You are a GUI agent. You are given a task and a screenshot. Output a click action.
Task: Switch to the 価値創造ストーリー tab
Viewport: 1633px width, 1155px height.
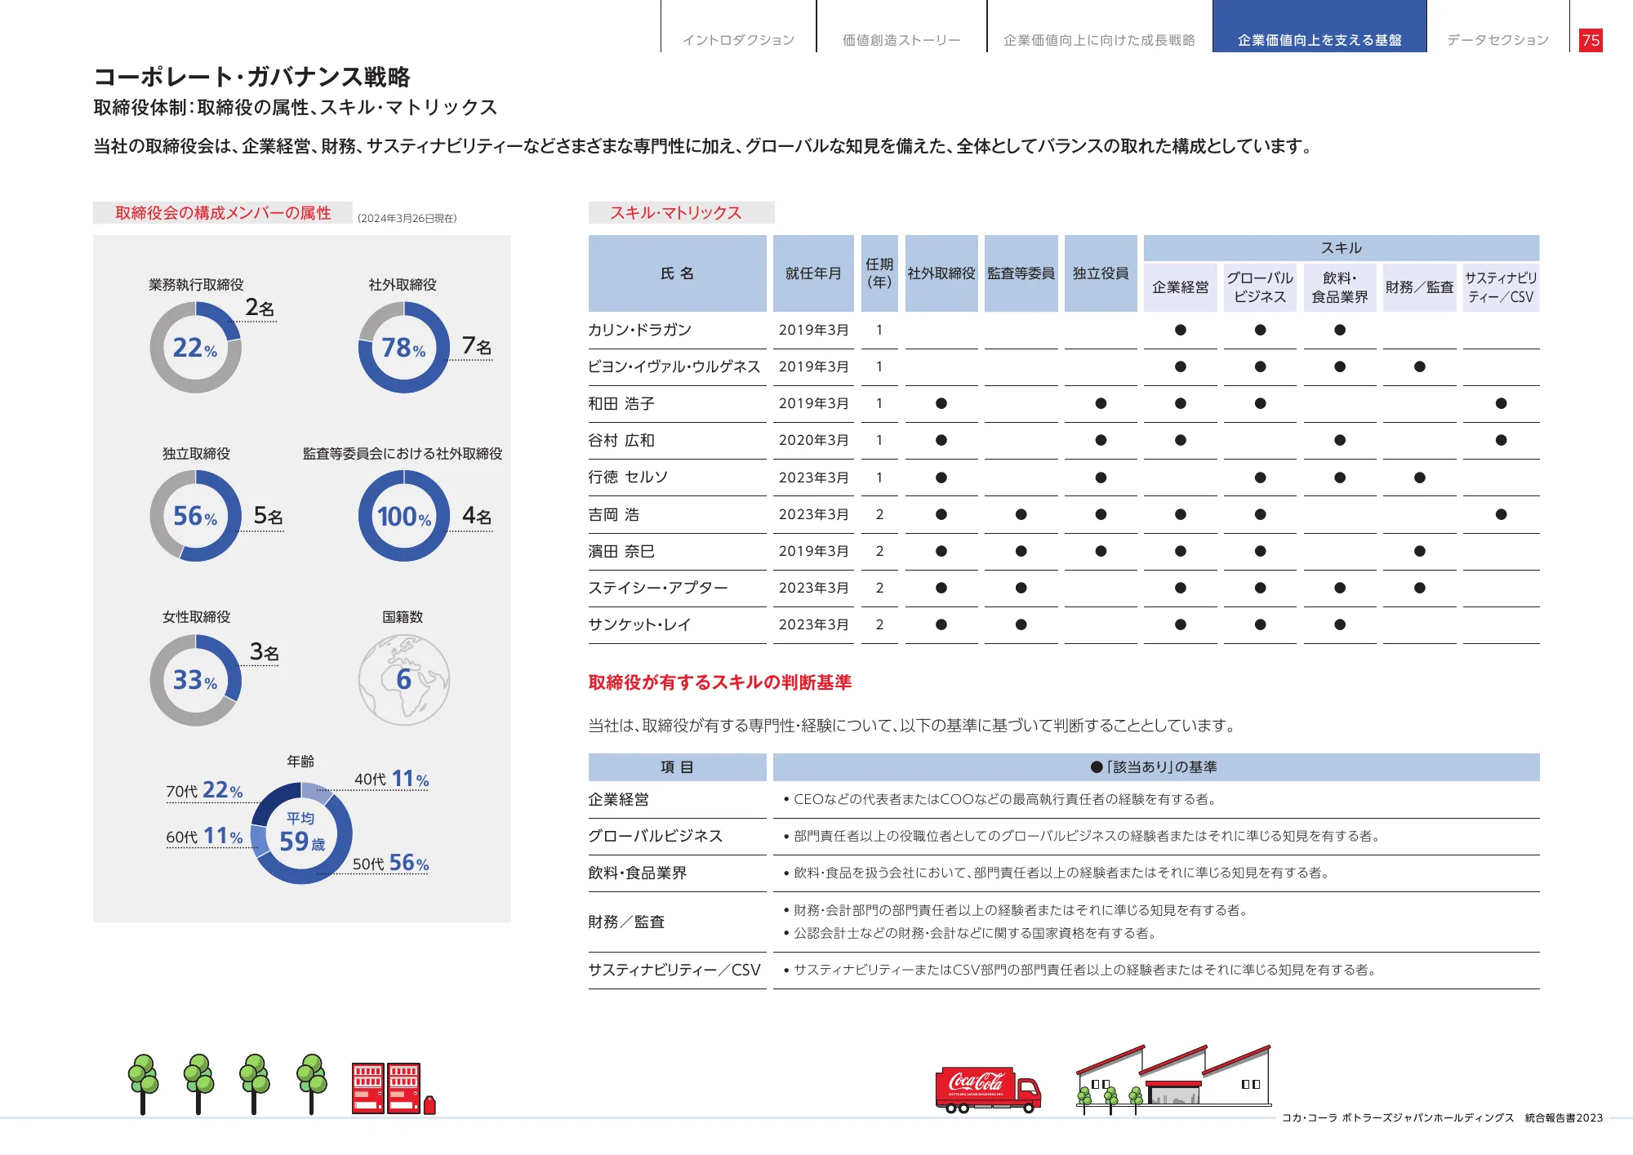(x=901, y=39)
